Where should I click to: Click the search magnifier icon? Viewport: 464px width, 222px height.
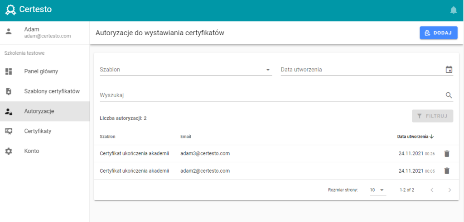click(449, 95)
